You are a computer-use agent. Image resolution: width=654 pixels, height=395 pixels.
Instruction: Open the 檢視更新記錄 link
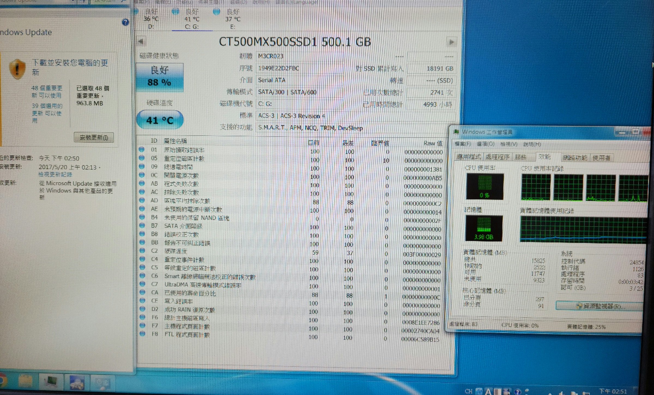tap(55, 174)
